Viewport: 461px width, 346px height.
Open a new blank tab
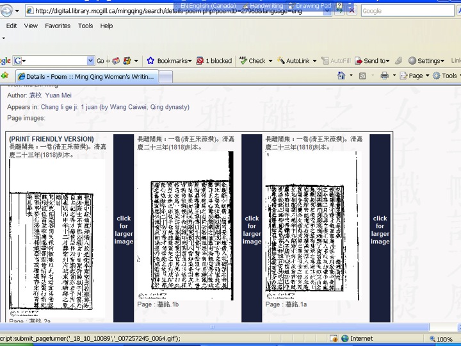tap(166, 77)
